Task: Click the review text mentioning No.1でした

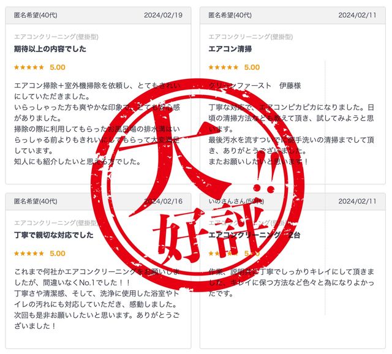Action: click(97, 299)
